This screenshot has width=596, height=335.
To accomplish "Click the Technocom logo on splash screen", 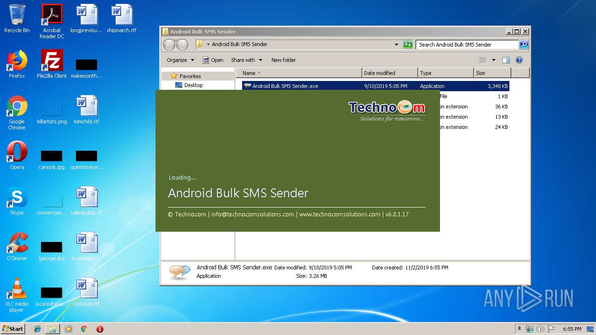I will pyautogui.click(x=387, y=111).
